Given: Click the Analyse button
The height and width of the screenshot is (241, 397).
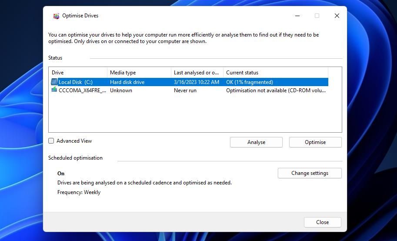Looking at the screenshot, I should (x=256, y=142).
